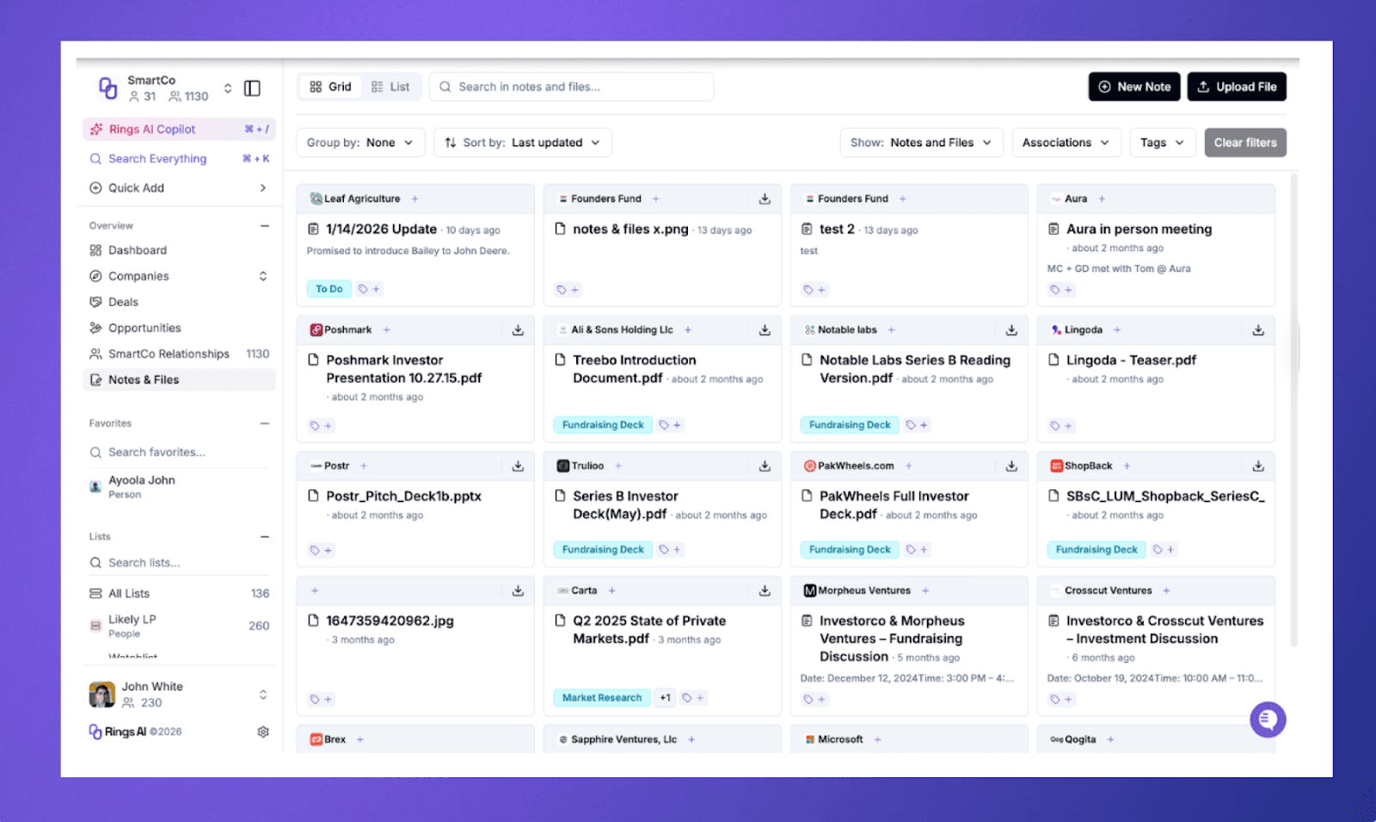Click Search in notes and files field
The image size is (1376, 822).
click(572, 87)
